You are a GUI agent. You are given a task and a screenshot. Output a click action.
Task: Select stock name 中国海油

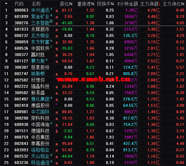(40, 124)
